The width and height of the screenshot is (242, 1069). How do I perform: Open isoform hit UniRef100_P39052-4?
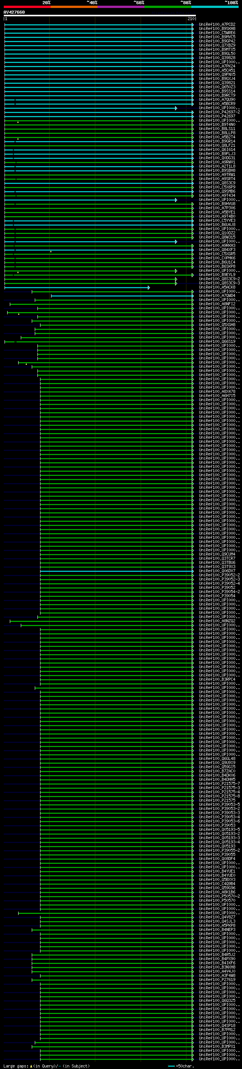[219, 583]
